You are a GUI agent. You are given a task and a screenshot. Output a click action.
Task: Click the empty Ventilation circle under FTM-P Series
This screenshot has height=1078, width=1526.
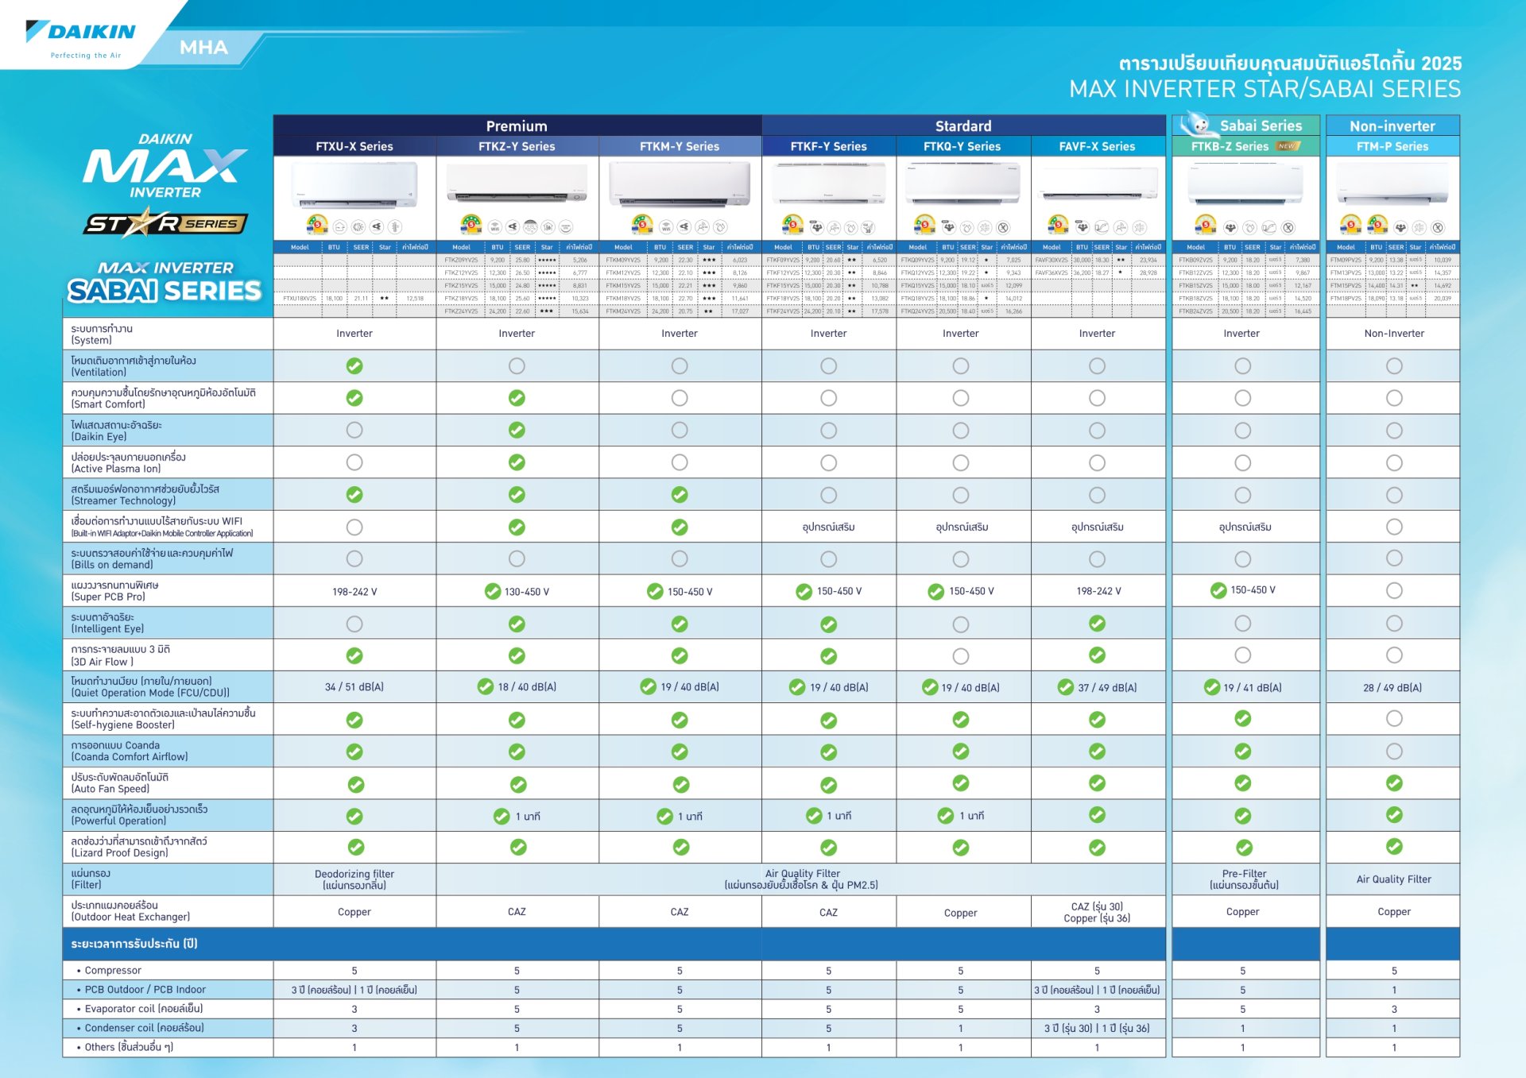[1394, 365]
